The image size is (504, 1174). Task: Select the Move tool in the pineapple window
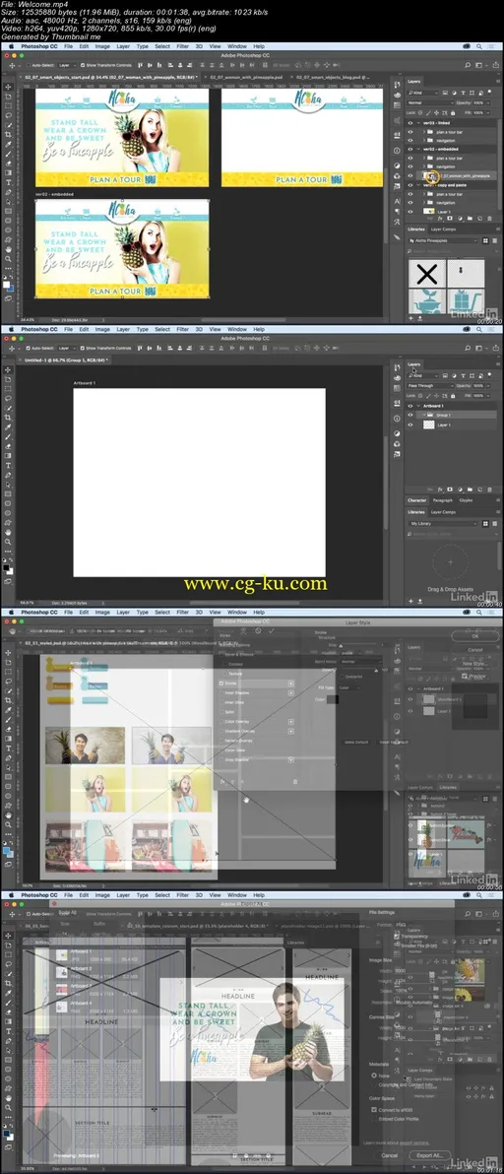click(8, 87)
